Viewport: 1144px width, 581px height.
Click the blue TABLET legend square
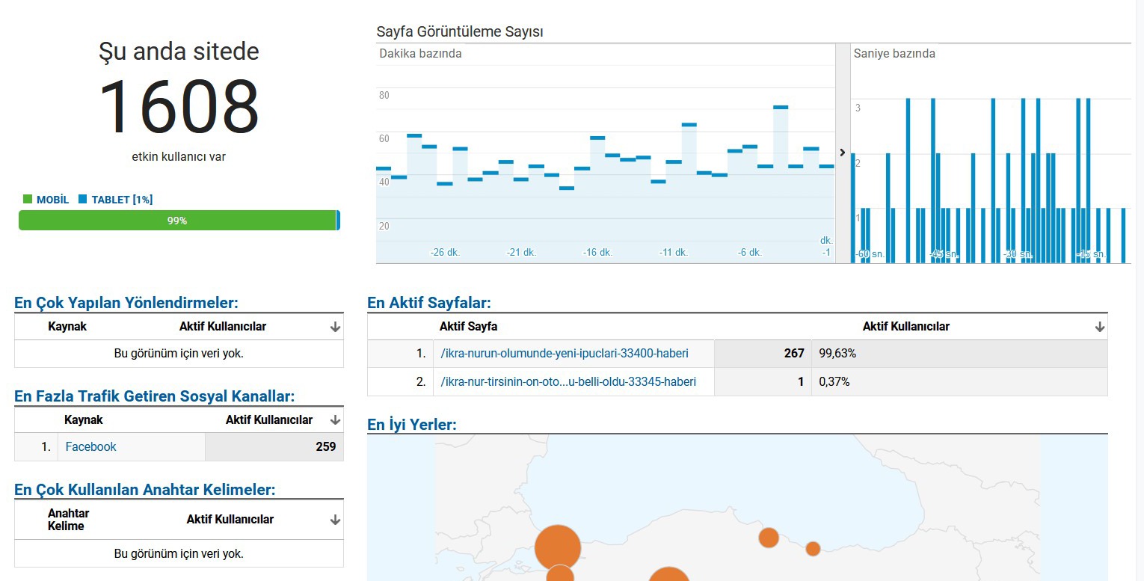click(x=83, y=200)
